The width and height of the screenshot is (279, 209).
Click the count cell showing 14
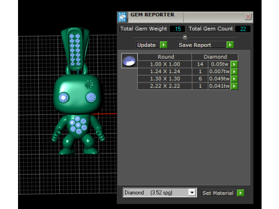[200, 64]
